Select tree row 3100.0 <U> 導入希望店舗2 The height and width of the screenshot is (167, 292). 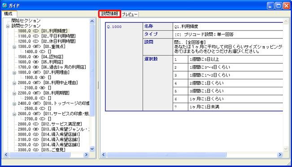coord(49,140)
